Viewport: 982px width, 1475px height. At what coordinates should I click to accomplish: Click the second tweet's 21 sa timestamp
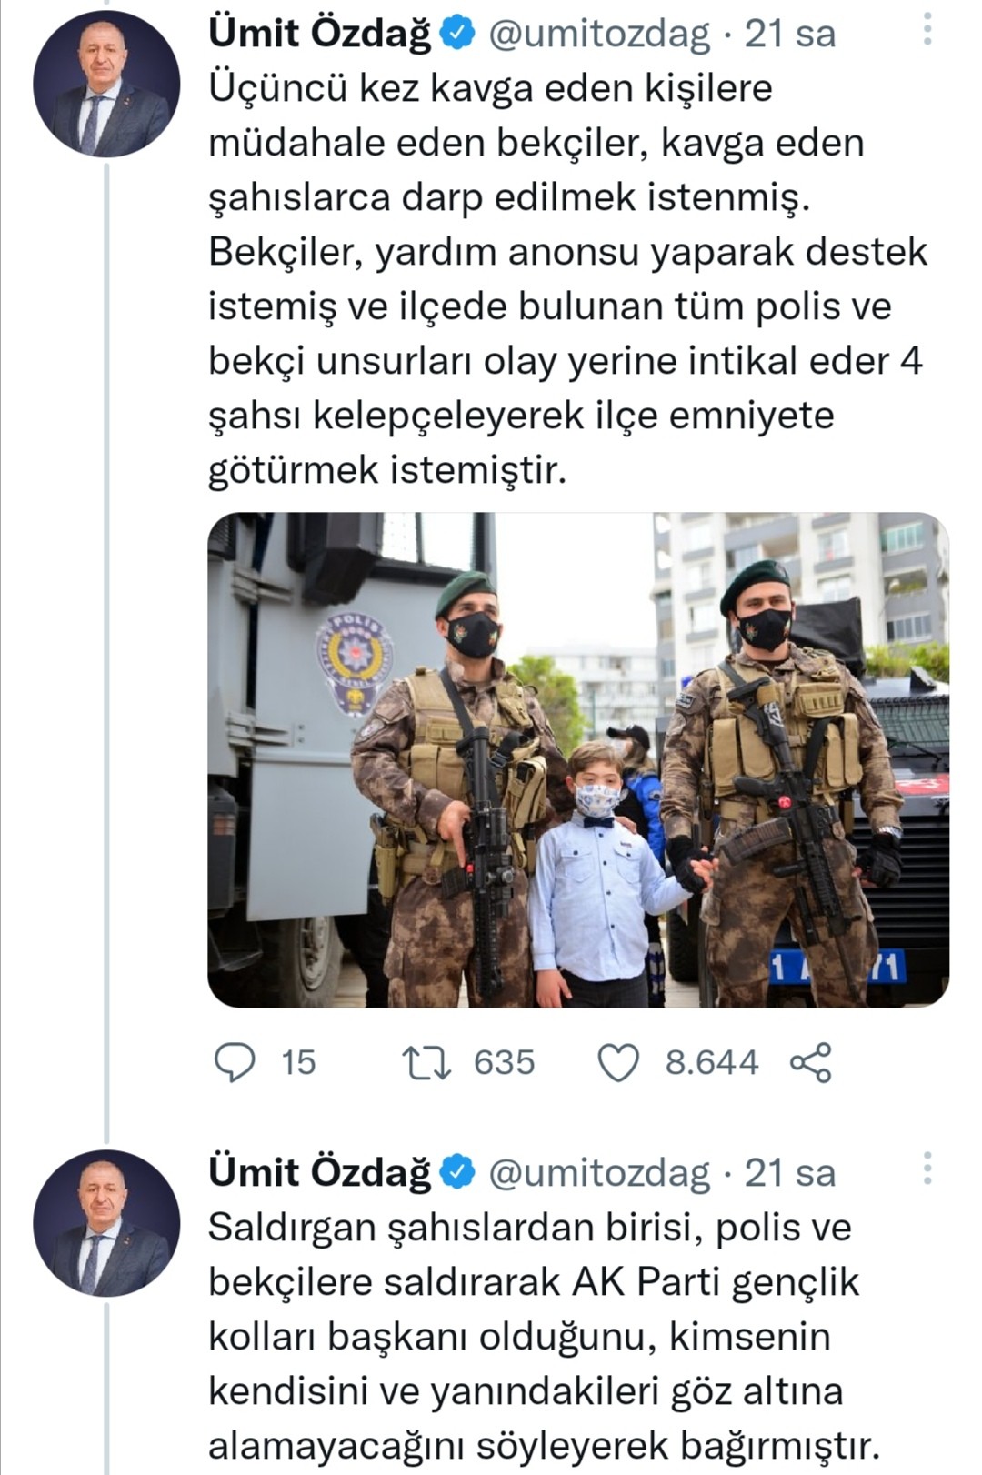coord(789,1172)
